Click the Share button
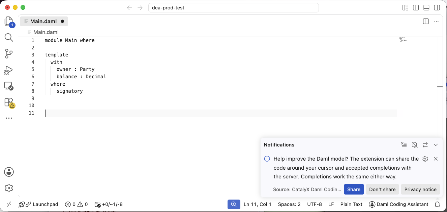The height and width of the screenshot is (212, 447). pyautogui.click(x=354, y=189)
